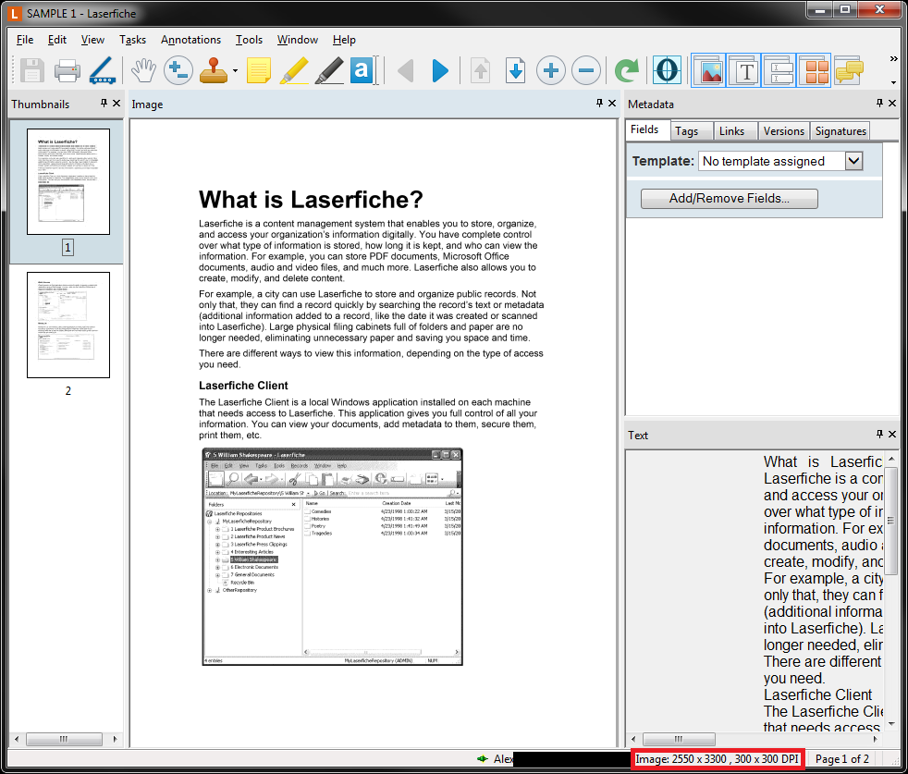Open the Edit menu
The image size is (908, 774).
pyautogui.click(x=56, y=40)
